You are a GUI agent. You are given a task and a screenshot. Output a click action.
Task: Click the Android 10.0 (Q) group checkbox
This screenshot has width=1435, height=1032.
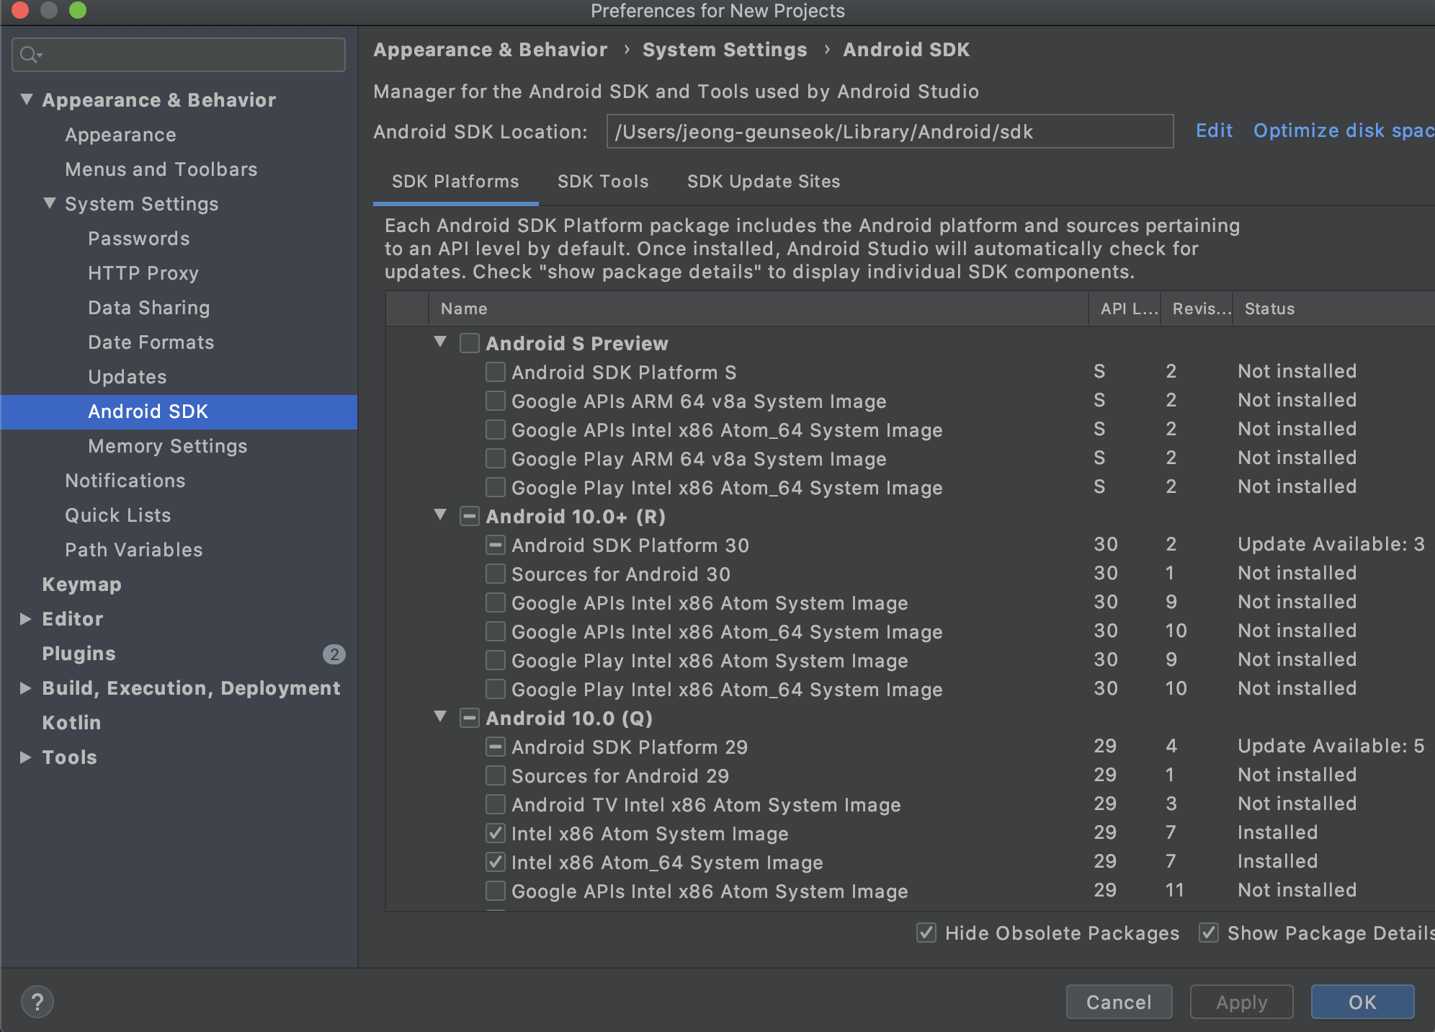click(x=469, y=718)
